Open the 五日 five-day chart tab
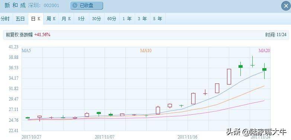This screenshot has height=140, width=291. (x=20, y=19)
